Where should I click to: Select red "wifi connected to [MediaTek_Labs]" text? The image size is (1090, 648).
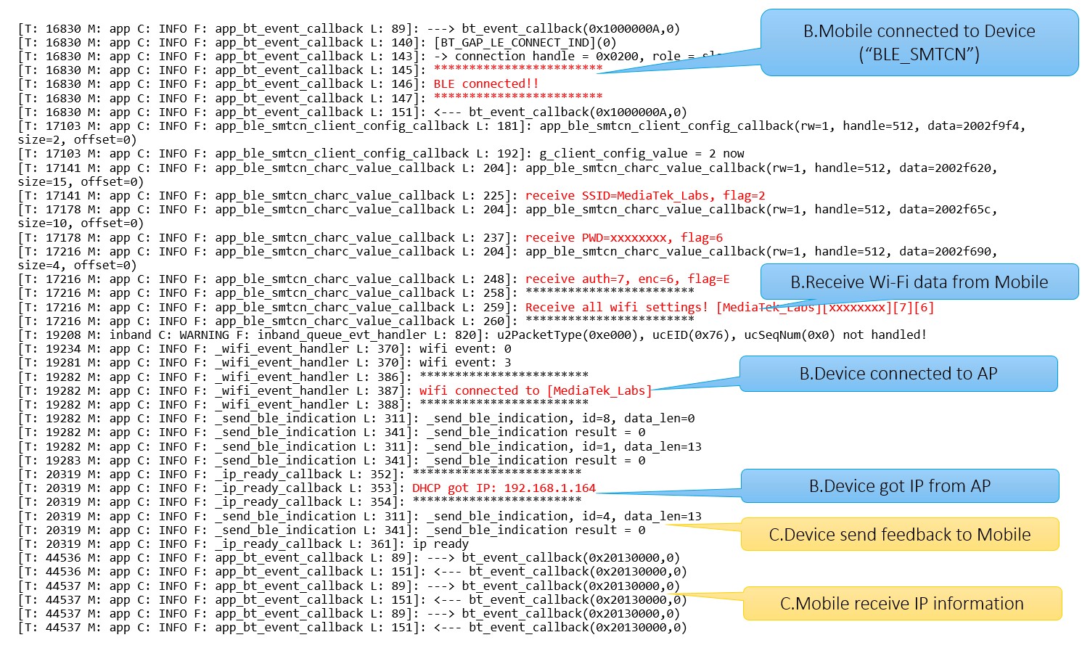pyautogui.click(x=536, y=391)
